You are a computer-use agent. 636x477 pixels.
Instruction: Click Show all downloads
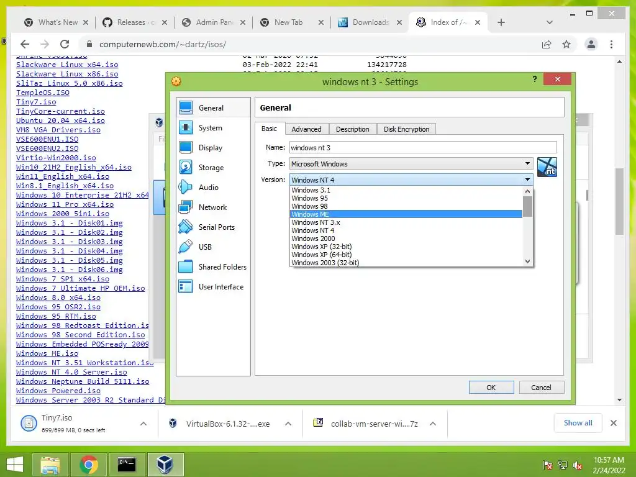pos(578,422)
